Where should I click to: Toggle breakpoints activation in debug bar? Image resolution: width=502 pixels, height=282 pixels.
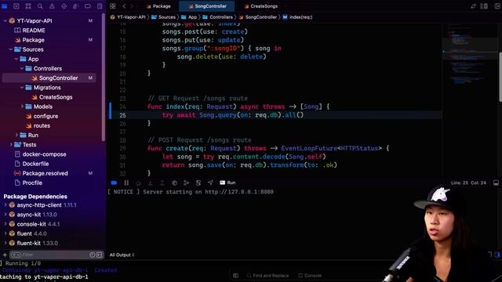114,183
